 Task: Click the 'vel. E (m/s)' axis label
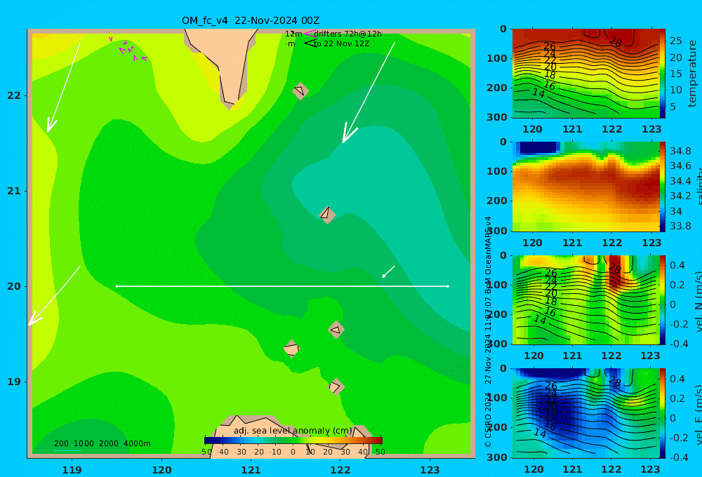pos(698,415)
